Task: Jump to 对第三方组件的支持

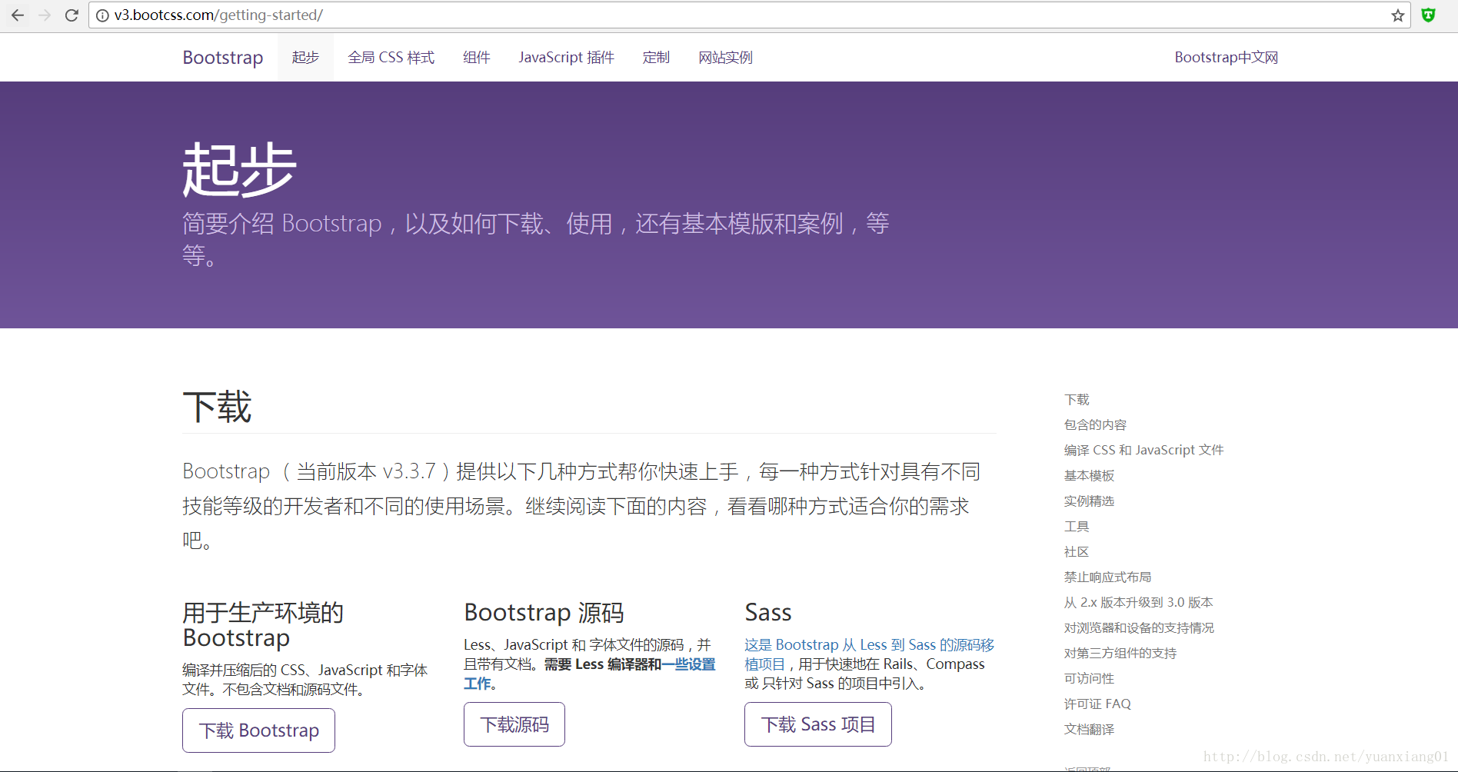Action: coord(1120,654)
